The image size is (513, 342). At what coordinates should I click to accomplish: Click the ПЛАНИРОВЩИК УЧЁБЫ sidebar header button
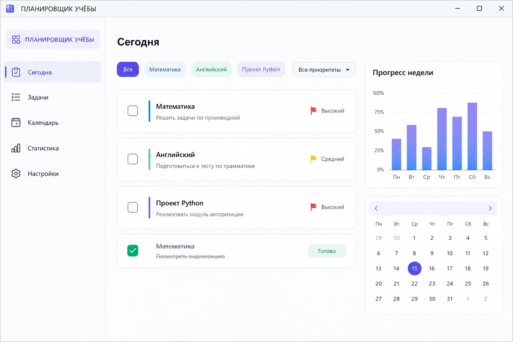click(53, 39)
